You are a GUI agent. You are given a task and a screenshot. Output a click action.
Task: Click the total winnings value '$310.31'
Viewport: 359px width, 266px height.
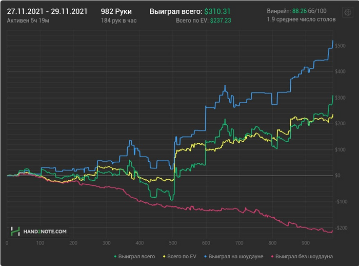click(x=217, y=11)
